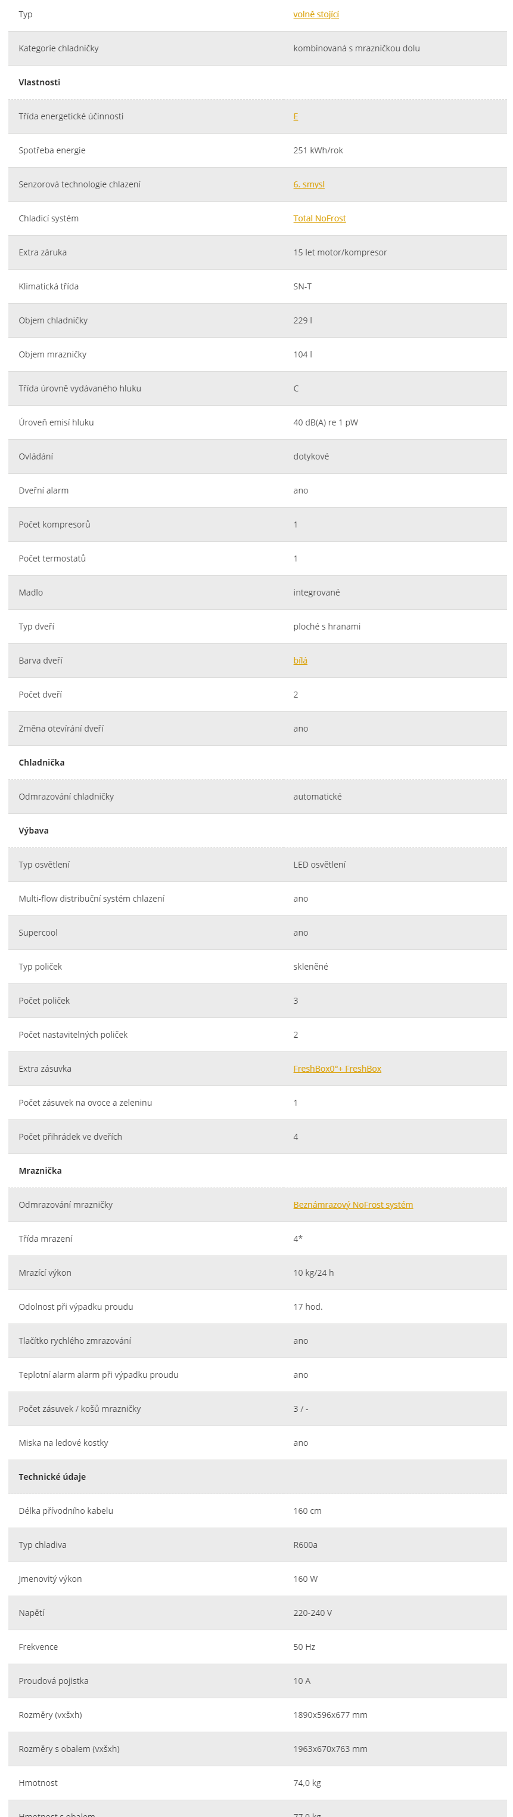
Task: Click the '15 let motor/kompresor' warranty value
Action: 340,252
